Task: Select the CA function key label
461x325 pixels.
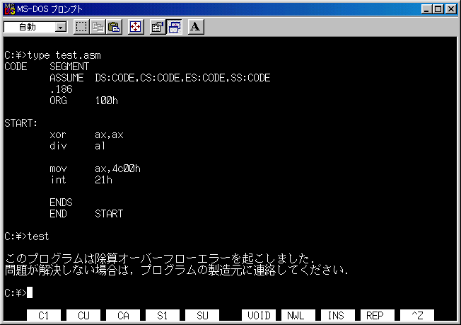Action: coord(124,316)
